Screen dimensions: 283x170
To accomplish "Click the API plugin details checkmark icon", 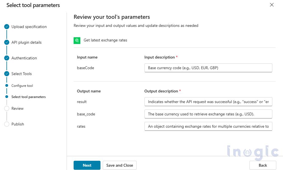I will coord(6,42).
